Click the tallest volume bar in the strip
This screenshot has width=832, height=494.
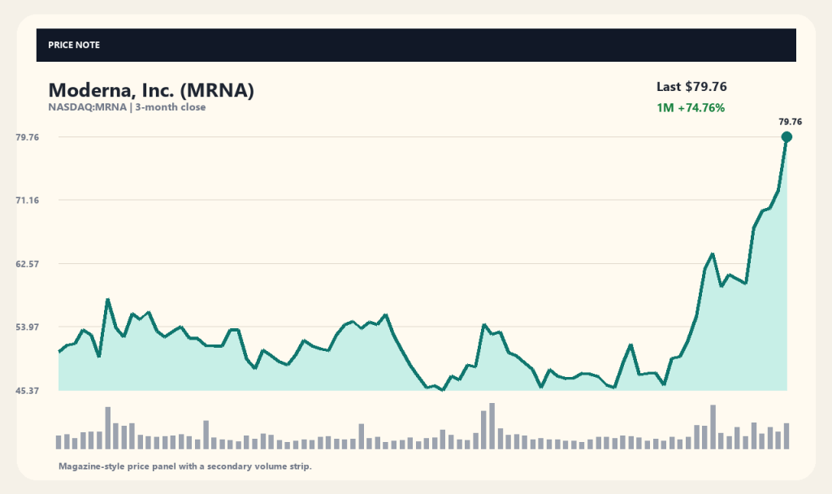tap(492, 426)
